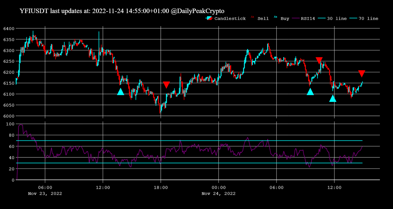Toggle the 70 line legend entry
Screen dimensions: 393x209
coord(364,19)
